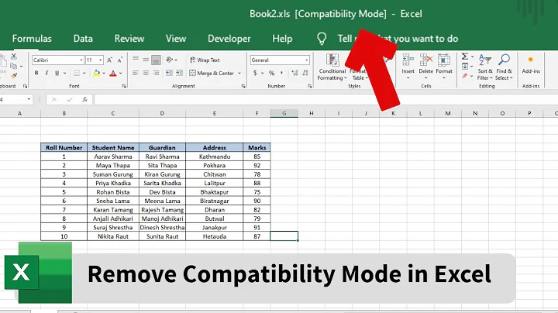Click the Merge & Center button

(x=212, y=73)
